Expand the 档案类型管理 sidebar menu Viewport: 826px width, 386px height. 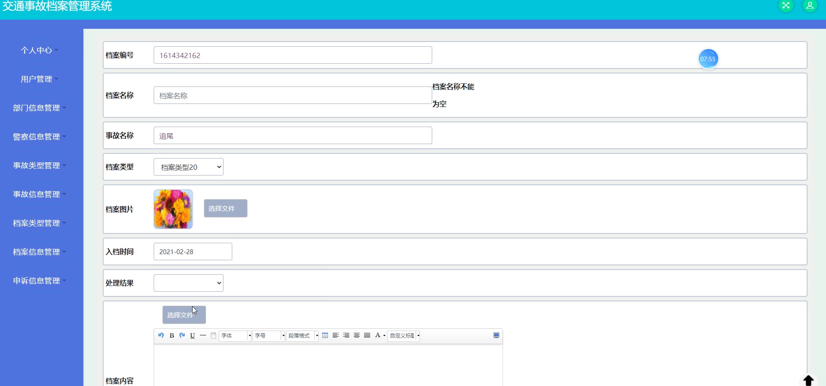39,223
